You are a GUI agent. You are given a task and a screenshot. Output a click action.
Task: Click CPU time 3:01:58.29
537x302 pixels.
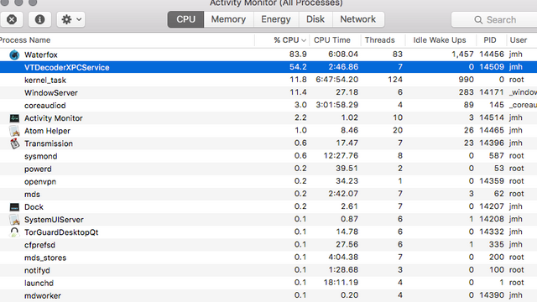coord(337,105)
